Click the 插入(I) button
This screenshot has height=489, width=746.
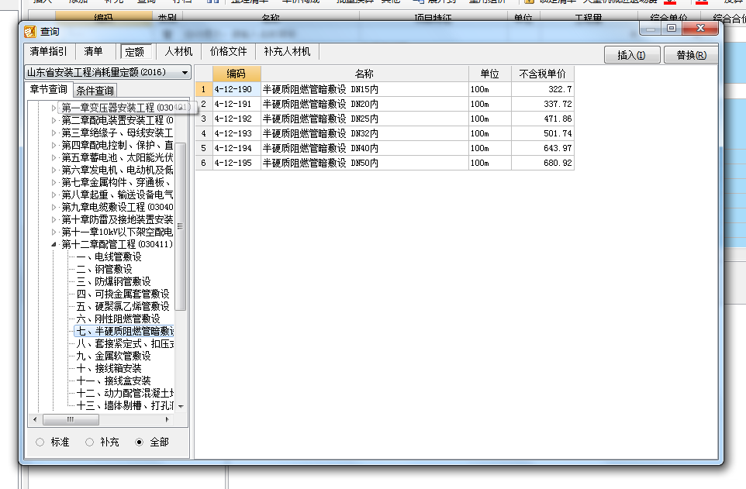[631, 55]
